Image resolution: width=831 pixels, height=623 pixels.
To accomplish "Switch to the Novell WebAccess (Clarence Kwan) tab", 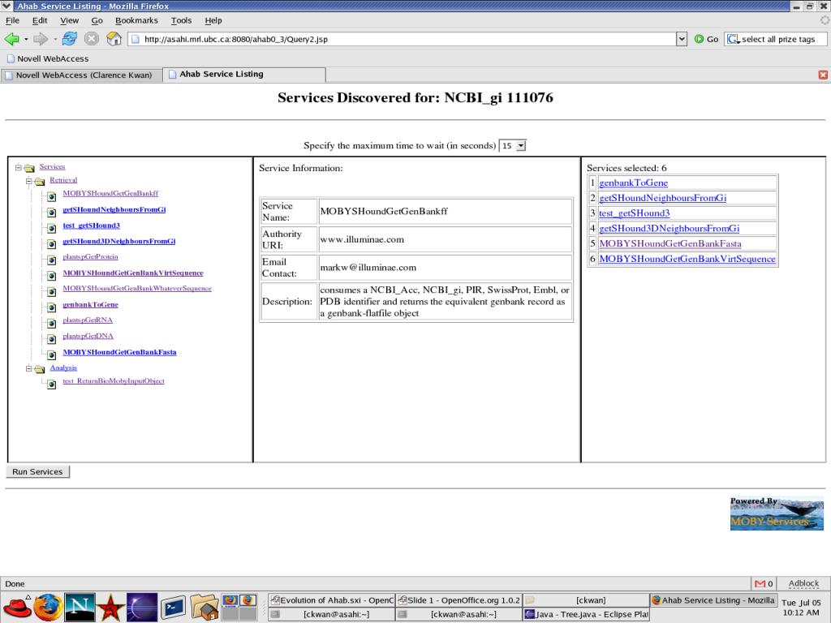I will [80, 75].
